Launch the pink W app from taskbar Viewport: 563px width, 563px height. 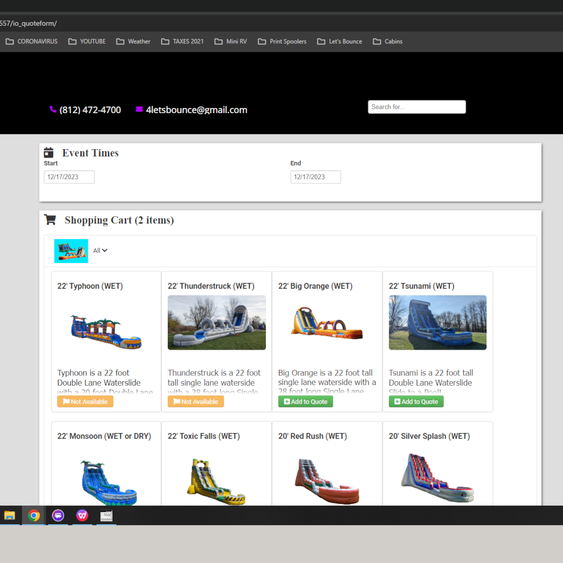[x=82, y=516]
